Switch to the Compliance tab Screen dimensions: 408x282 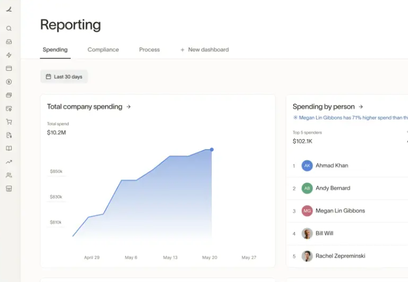(103, 50)
